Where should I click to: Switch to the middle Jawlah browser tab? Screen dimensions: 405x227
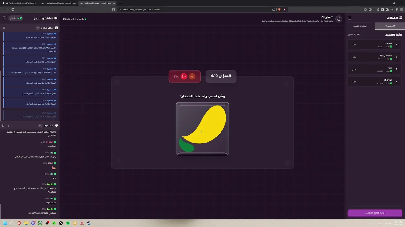click(59, 3)
